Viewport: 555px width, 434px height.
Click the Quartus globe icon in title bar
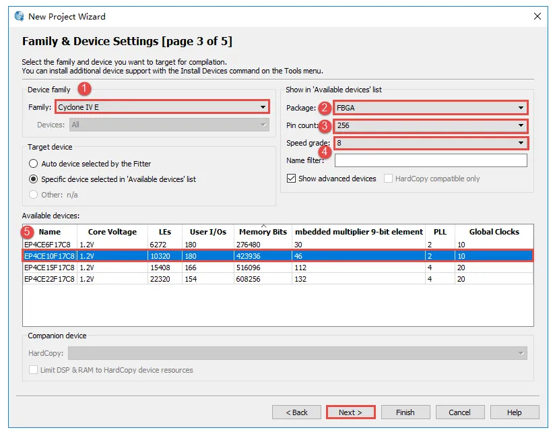tap(19, 16)
